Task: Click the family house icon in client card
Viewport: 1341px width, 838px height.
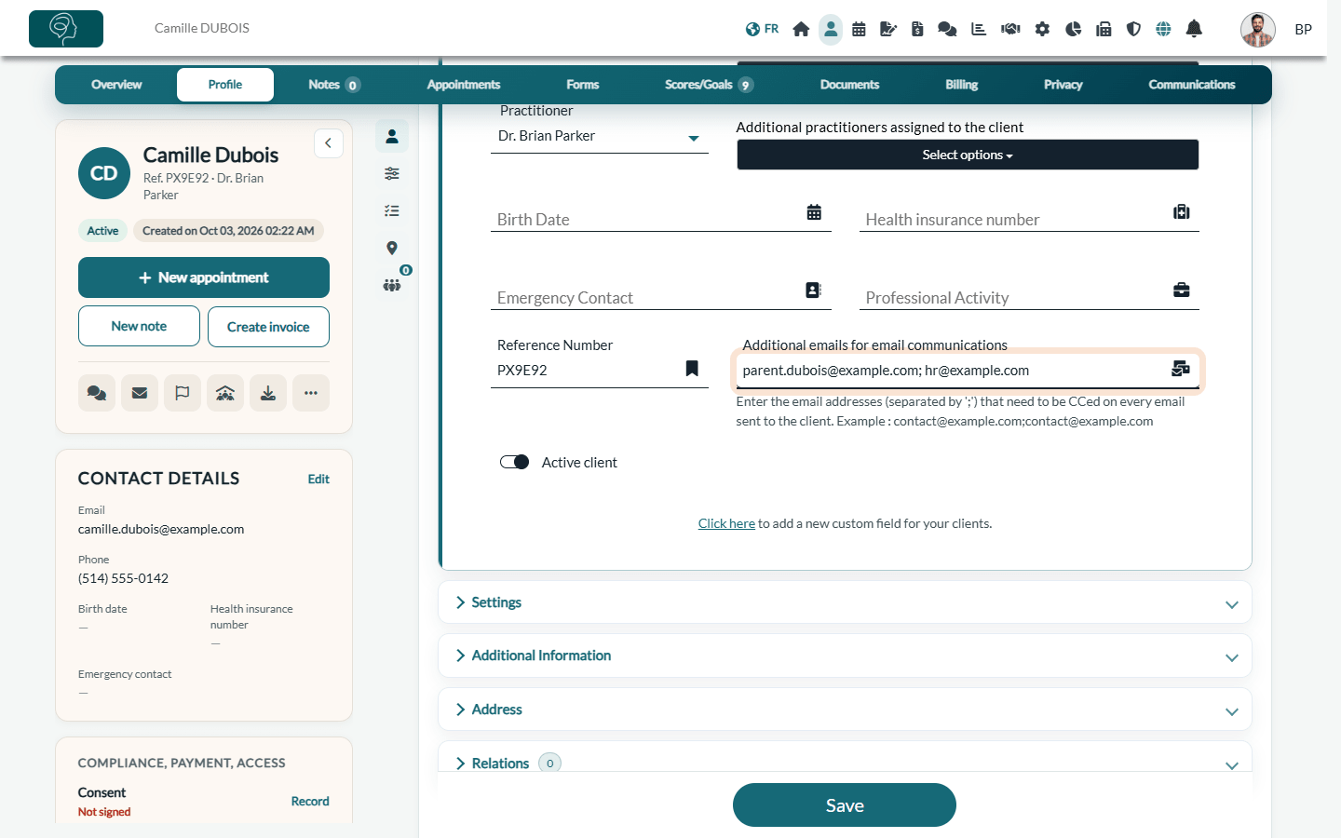Action: tap(225, 393)
